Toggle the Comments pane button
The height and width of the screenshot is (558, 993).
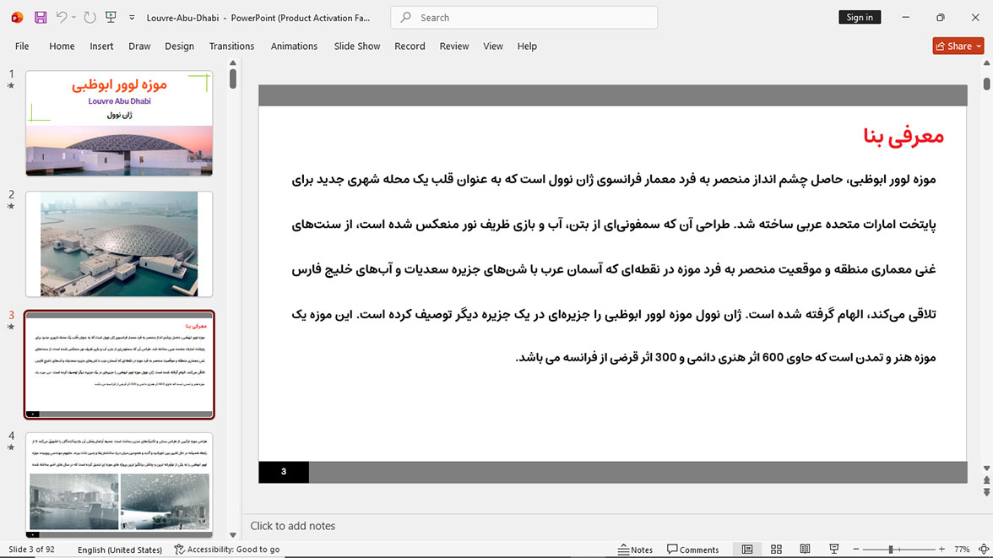pyautogui.click(x=692, y=549)
